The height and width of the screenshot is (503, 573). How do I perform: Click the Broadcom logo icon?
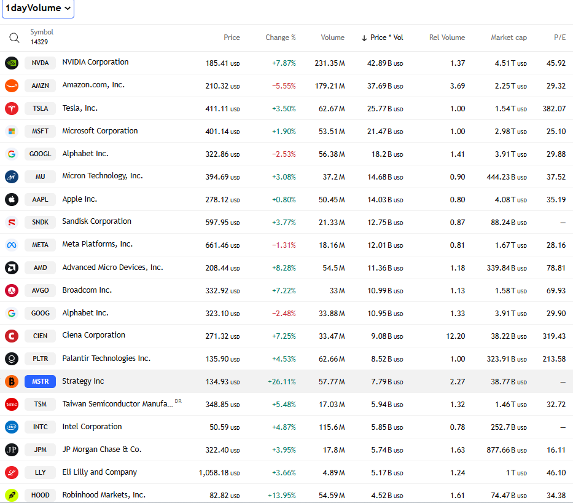[12, 290]
